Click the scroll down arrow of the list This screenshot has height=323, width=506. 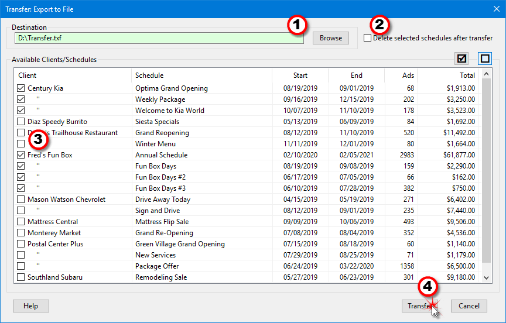(487, 277)
